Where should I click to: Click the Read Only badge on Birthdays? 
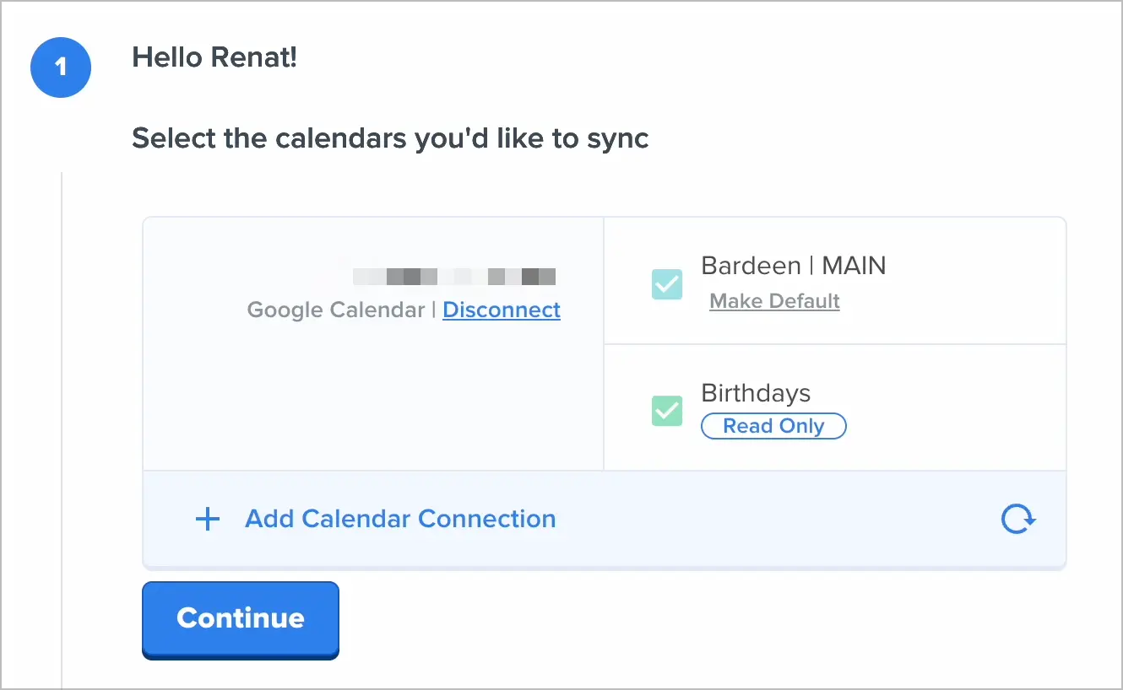[773, 426]
